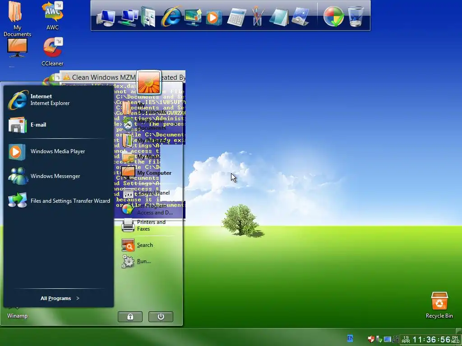Open Notepad icon in the top dock

[x=279, y=17]
